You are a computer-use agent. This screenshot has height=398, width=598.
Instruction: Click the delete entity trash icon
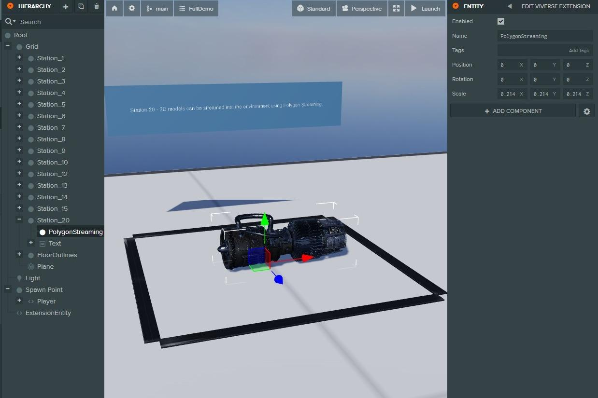(x=97, y=7)
